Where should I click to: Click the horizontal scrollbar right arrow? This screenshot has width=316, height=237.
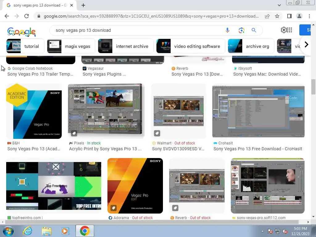tap(308, 222)
